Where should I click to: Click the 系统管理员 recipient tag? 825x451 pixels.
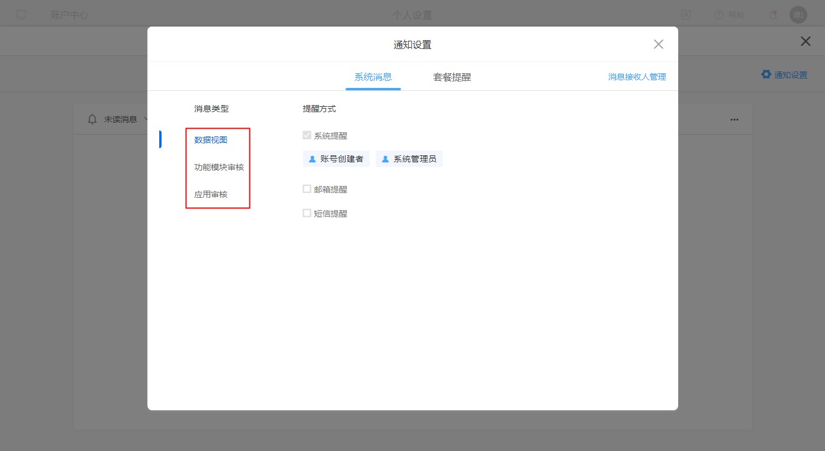[409, 159]
